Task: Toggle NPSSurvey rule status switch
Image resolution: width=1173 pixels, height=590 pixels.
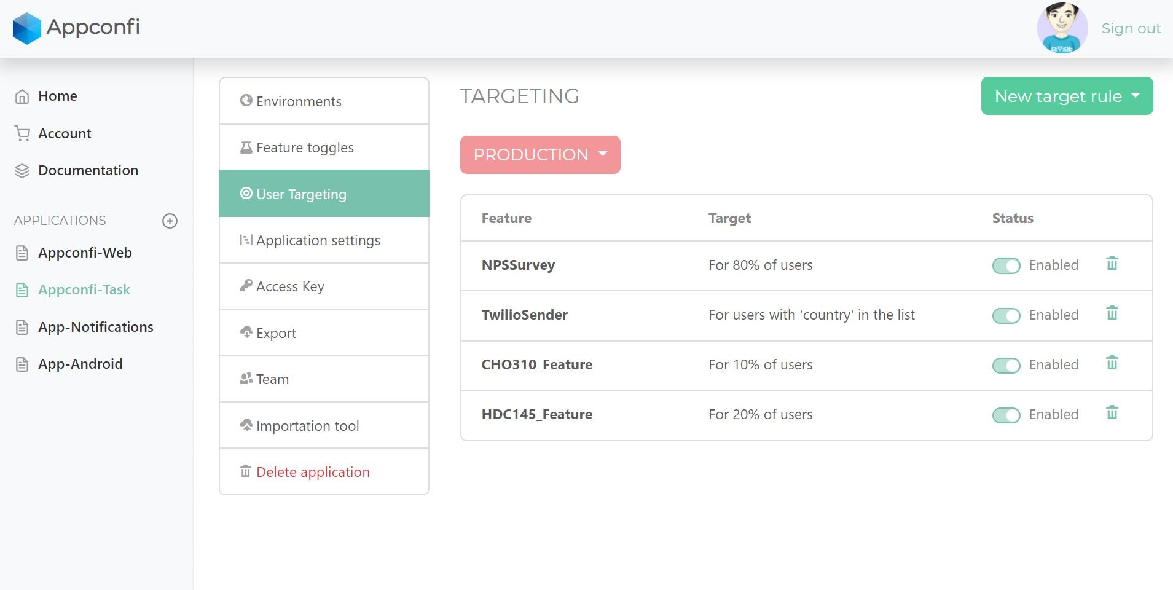Action: point(1006,265)
